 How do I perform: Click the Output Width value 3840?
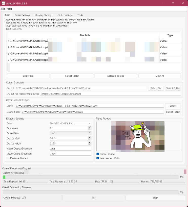pyautogui.click(x=69, y=138)
